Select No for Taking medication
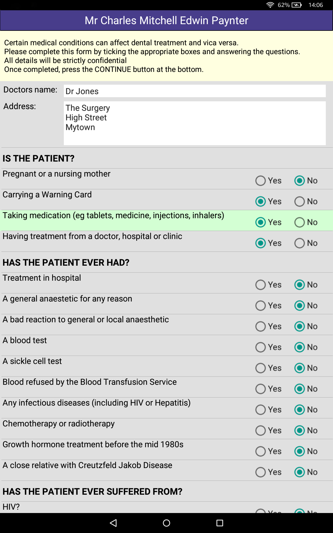Screen dimensions: 333x533 (299, 222)
